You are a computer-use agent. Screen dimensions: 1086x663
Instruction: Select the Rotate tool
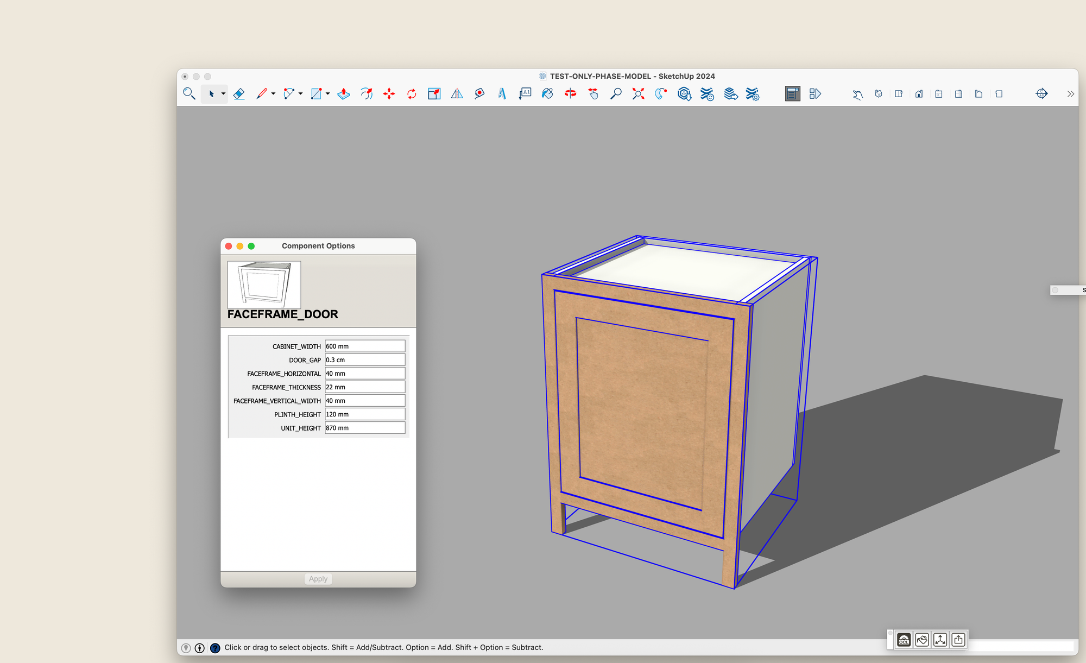pyautogui.click(x=412, y=94)
